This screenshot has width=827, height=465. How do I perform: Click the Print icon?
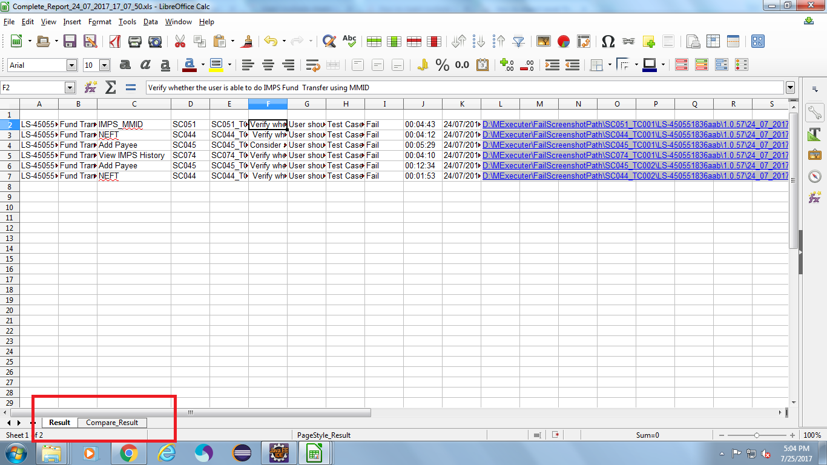(x=135, y=41)
